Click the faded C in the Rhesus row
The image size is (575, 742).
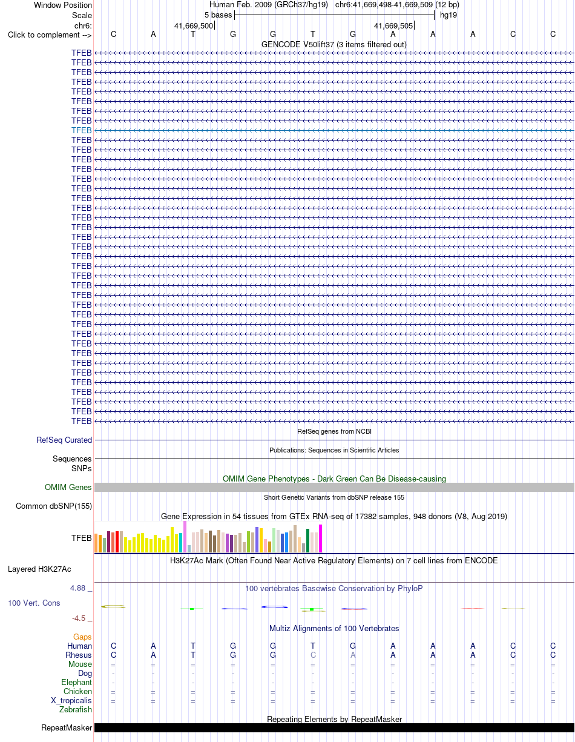[313, 655]
